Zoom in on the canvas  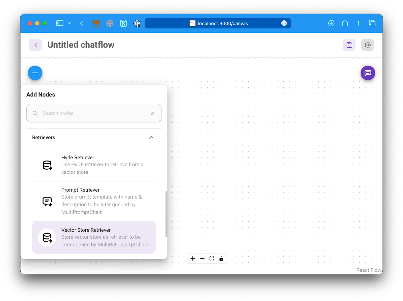click(193, 259)
